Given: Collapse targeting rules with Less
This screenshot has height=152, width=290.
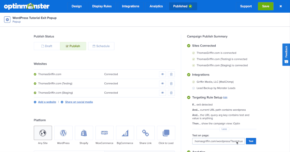Looking at the screenshot, I should click(x=224, y=129).
